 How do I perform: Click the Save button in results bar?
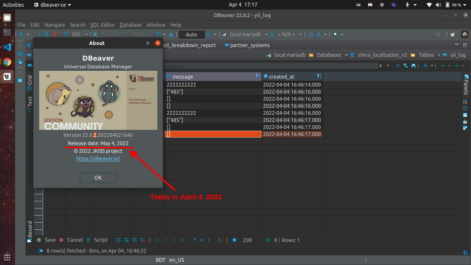click(46, 240)
